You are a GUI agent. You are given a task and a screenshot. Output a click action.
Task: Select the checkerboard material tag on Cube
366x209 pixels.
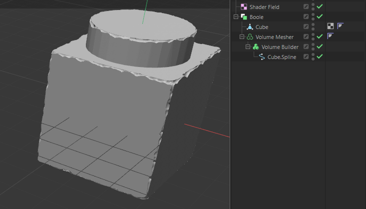331,26
